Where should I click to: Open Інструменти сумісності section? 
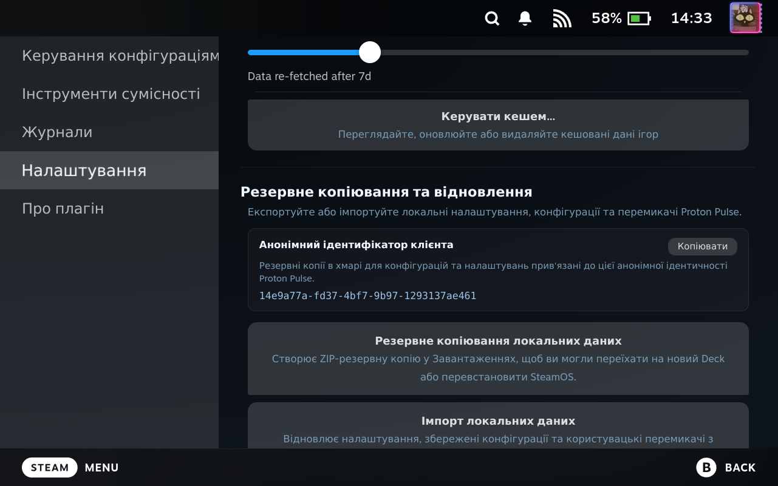coord(109,94)
